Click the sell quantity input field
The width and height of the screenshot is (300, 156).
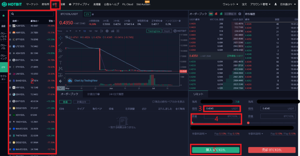pos(278,116)
